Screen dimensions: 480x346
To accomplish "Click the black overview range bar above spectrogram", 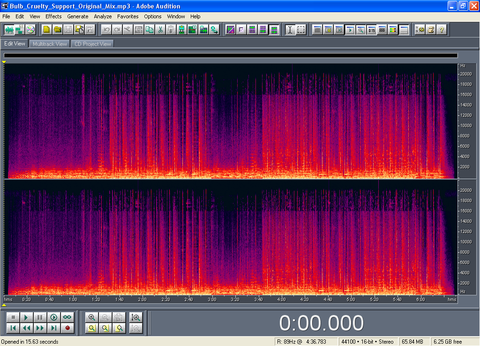I will click(230, 55).
